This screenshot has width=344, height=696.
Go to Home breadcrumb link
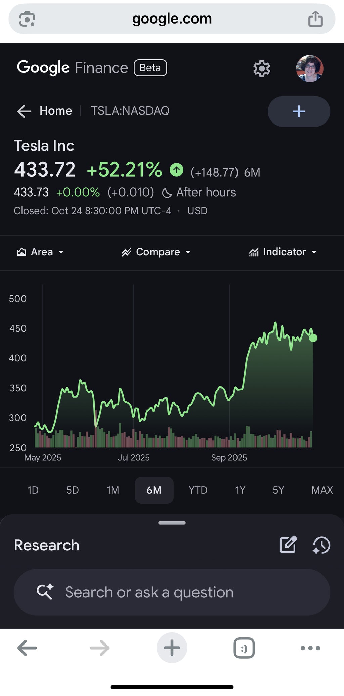tap(56, 111)
